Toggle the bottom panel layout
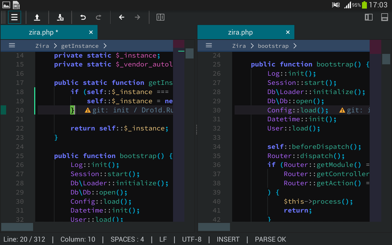 point(385,17)
